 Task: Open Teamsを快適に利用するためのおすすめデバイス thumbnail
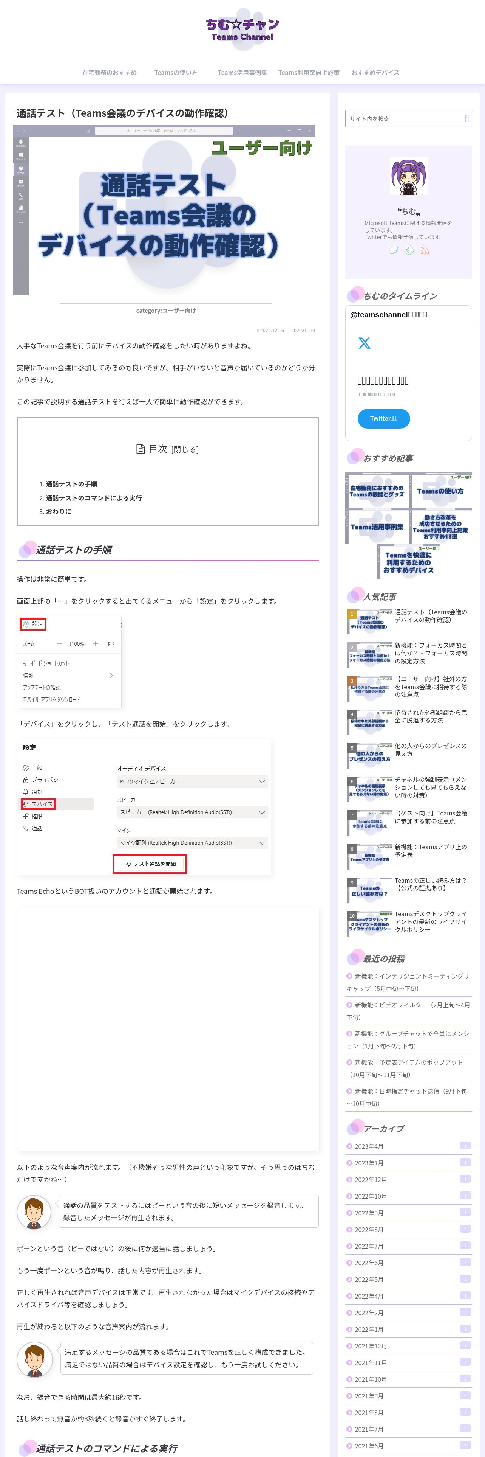click(x=409, y=562)
